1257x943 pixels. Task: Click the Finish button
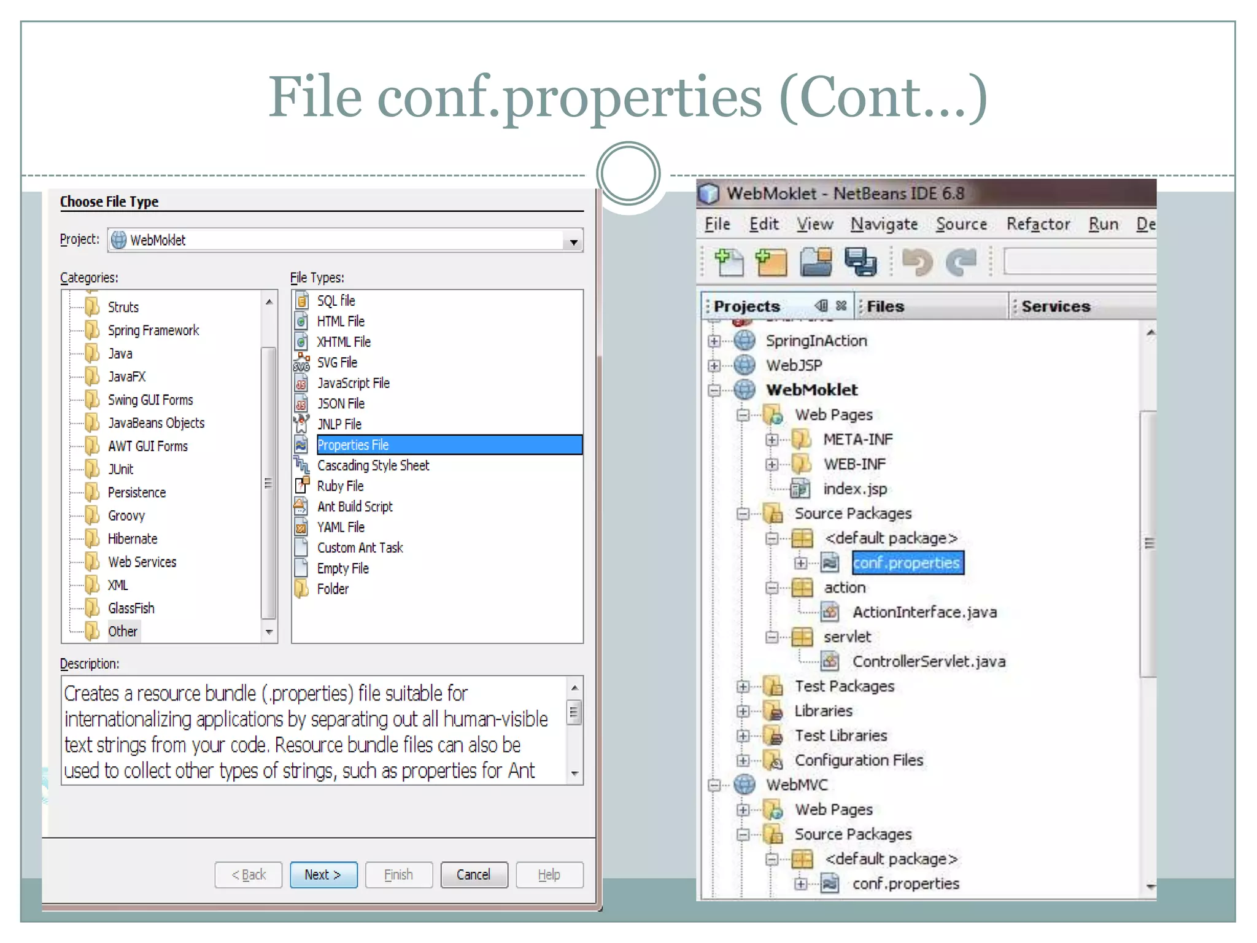[399, 875]
